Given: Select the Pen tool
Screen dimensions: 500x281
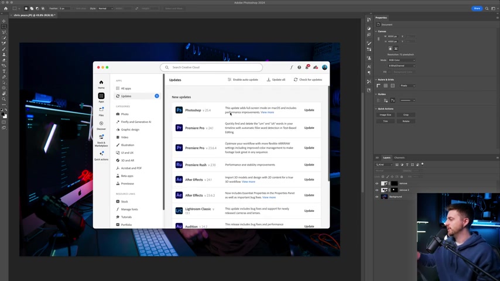Looking at the screenshot, I should pyautogui.click(x=4, y=77).
